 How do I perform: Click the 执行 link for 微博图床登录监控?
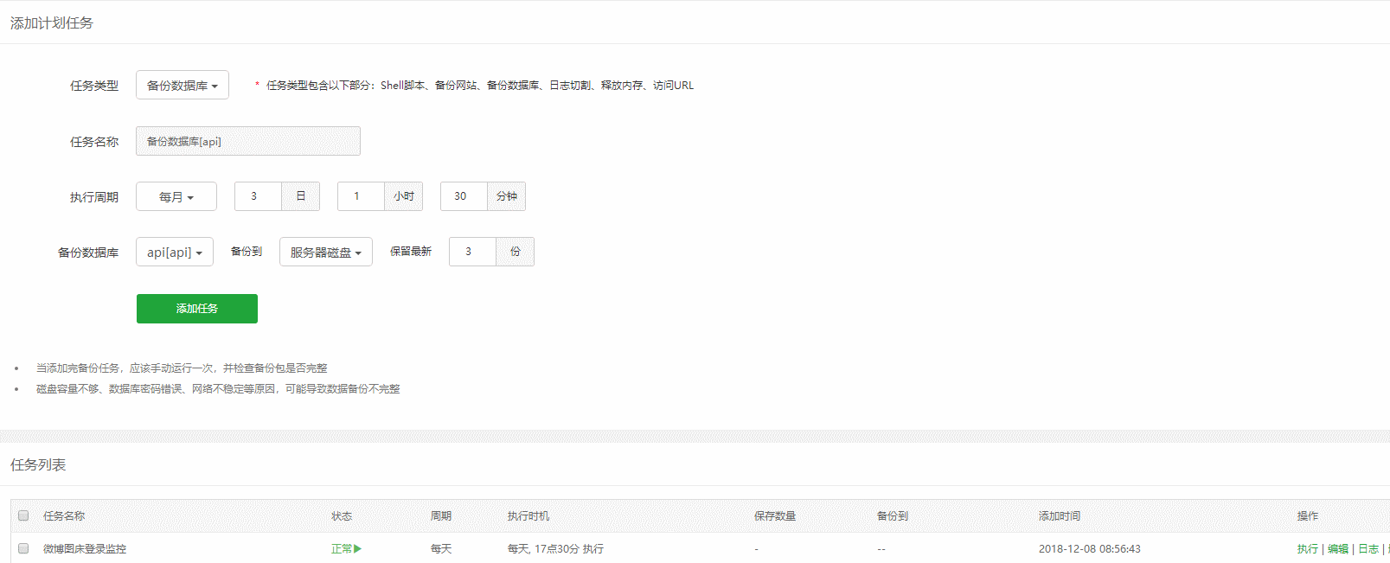1308,548
